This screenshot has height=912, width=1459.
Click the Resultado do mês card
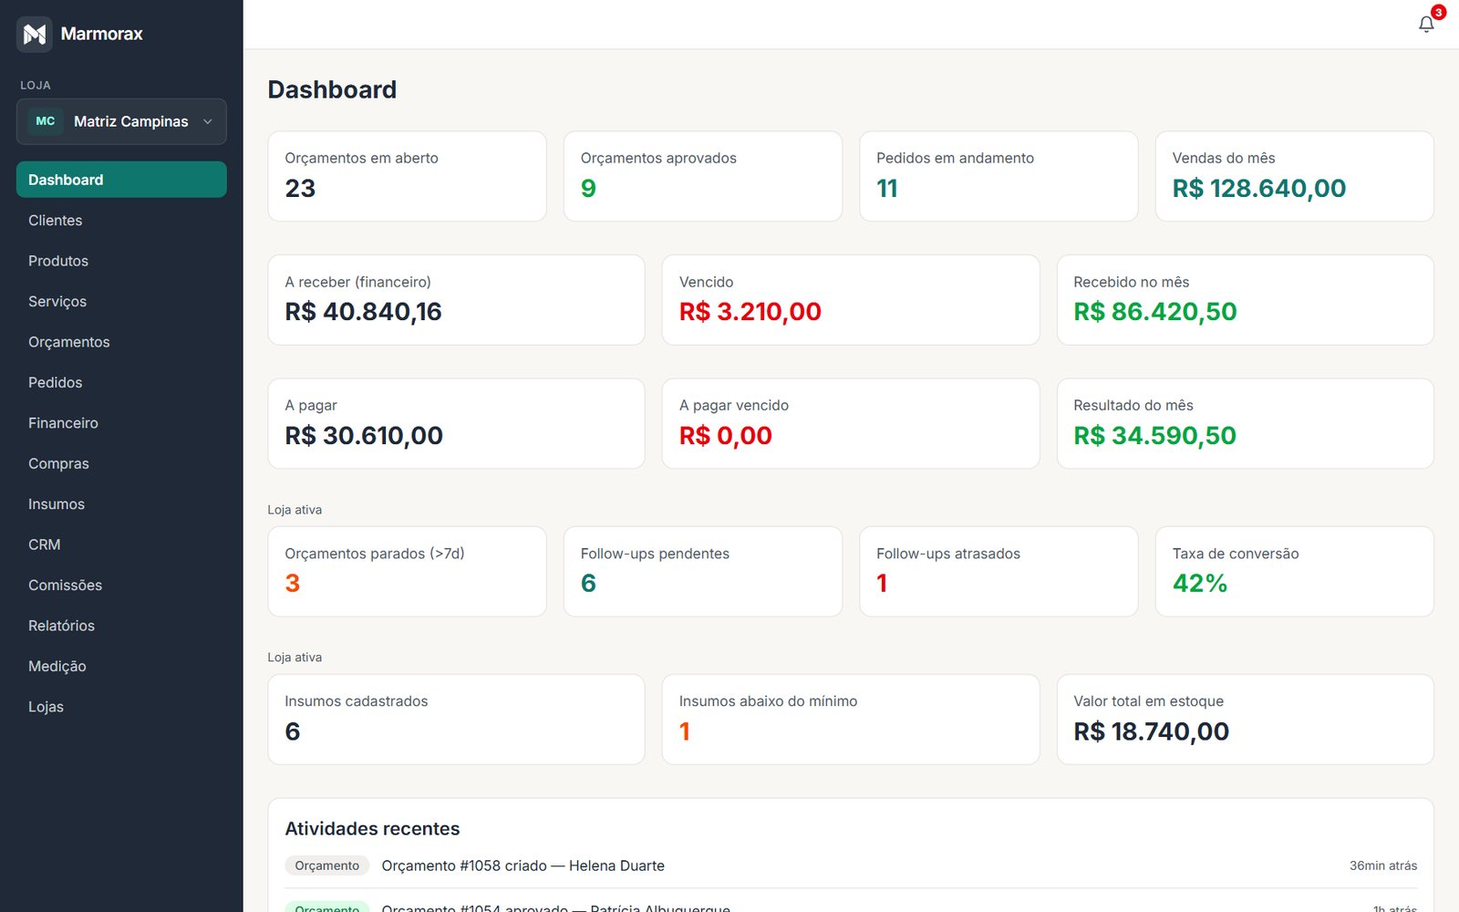point(1246,423)
